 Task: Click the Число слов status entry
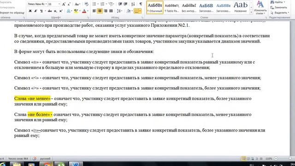coord(18,159)
